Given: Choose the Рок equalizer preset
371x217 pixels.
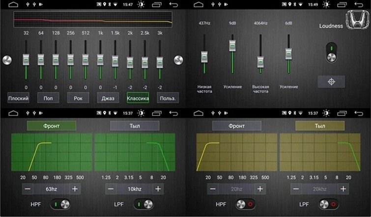Looking at the screenshot, I should tap(78, 98).
